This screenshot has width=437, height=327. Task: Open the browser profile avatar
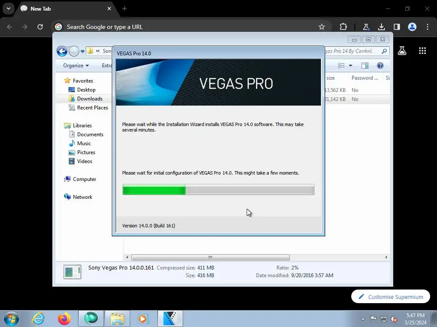(412, 27)
